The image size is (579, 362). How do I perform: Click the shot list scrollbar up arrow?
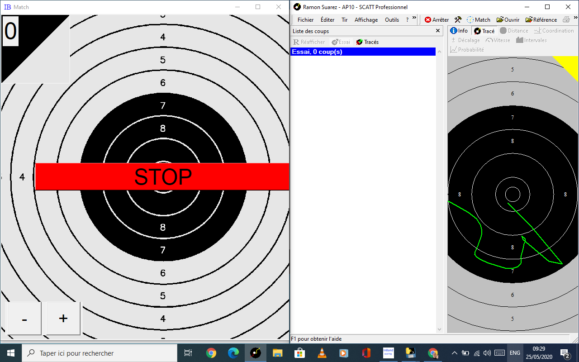[x=439, y=51]
